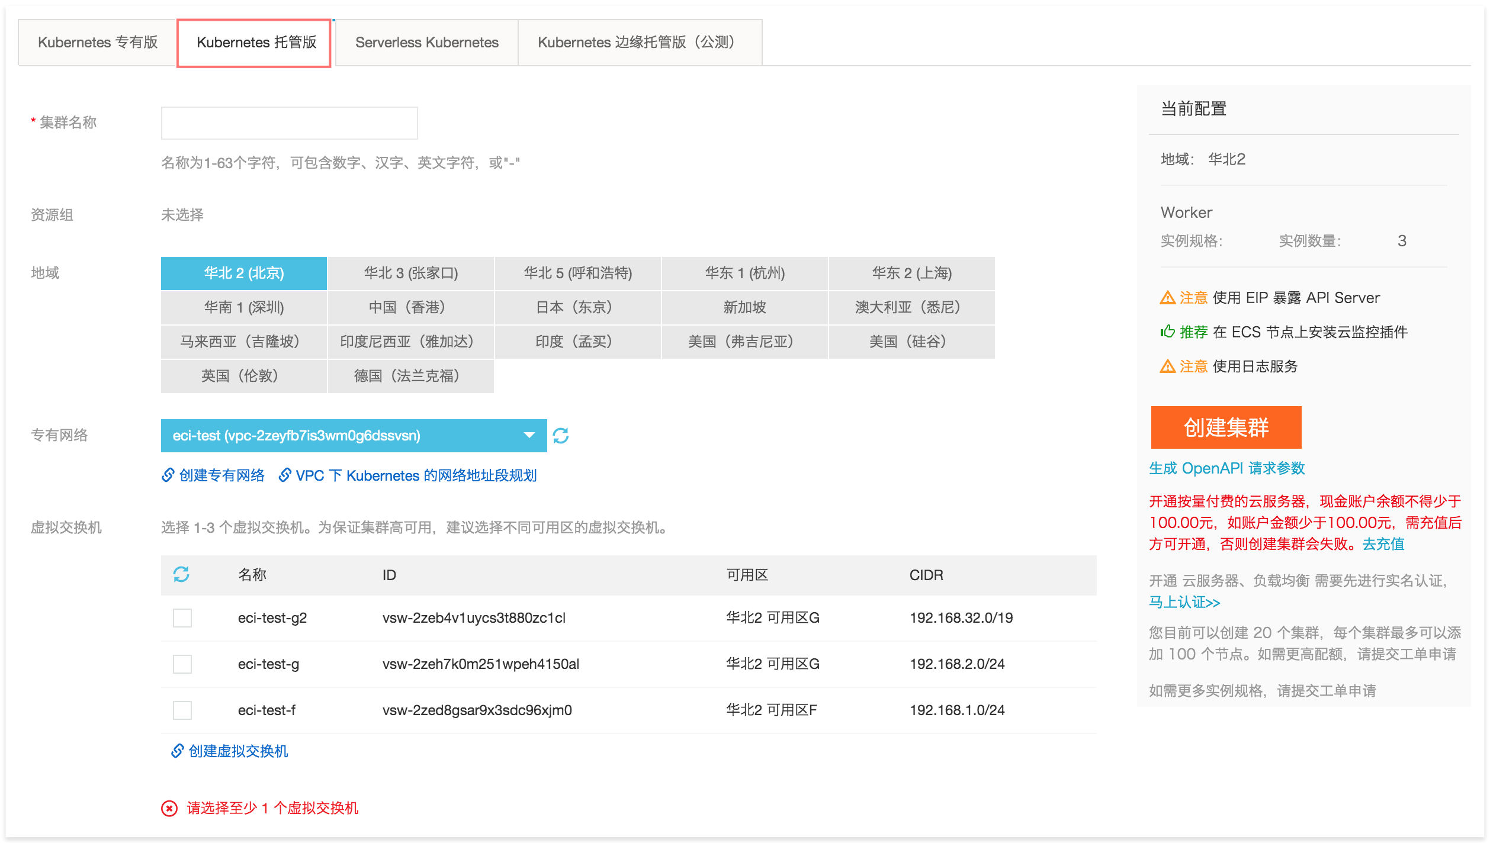
Task: Click the link icon before VPC 下 Kubernetes
Action: pos(285,475)
